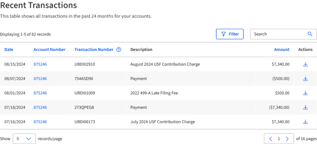
Task: Sort by the Amount column header
Action: tap(282, 50)
